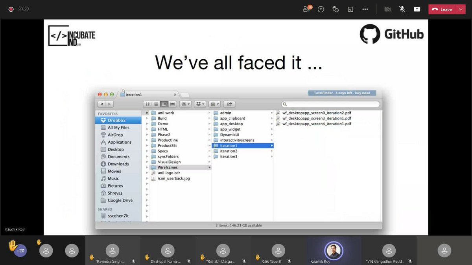This screenshot has width=472, height=265.
Task: Click the GitHub logo on the slide
Action: (392, 34)
